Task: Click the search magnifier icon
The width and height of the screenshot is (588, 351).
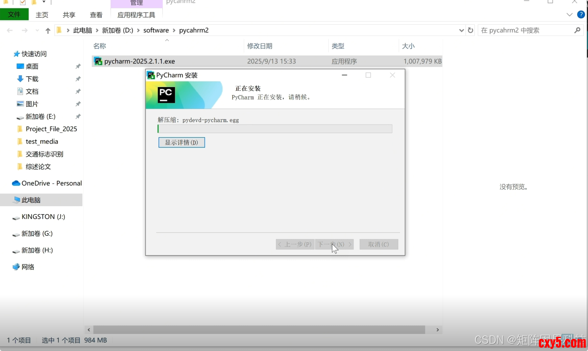Action: tap(577, 31)
